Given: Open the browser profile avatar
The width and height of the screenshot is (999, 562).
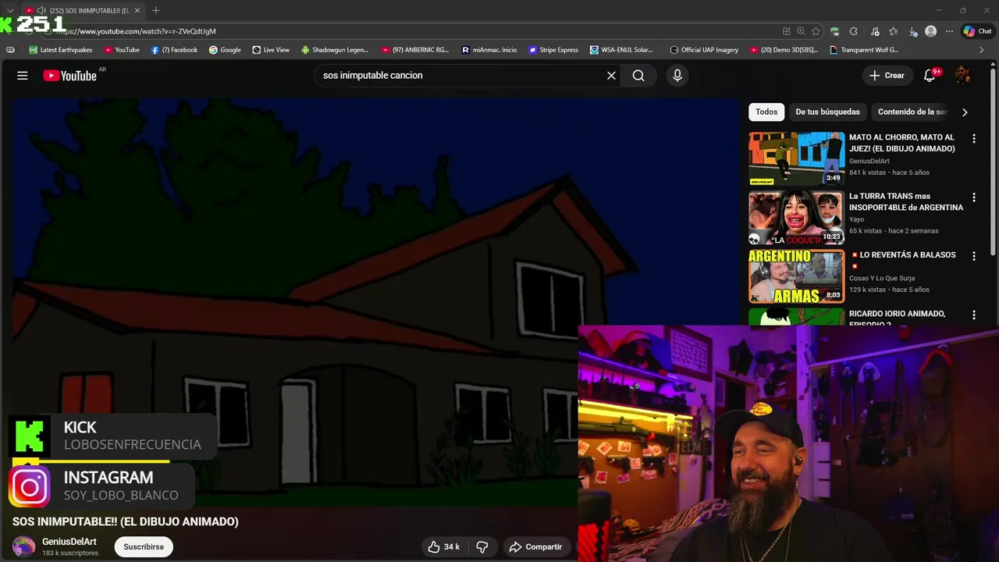Looking at the screenshot, I should coord(930,31).
